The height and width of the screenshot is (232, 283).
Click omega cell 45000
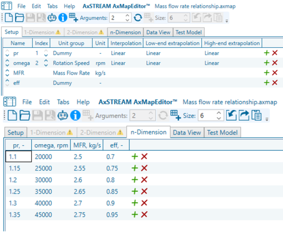point(51,215)
